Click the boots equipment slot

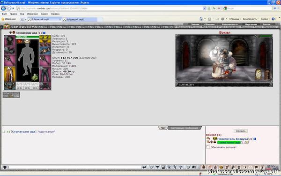coord(45,86)
